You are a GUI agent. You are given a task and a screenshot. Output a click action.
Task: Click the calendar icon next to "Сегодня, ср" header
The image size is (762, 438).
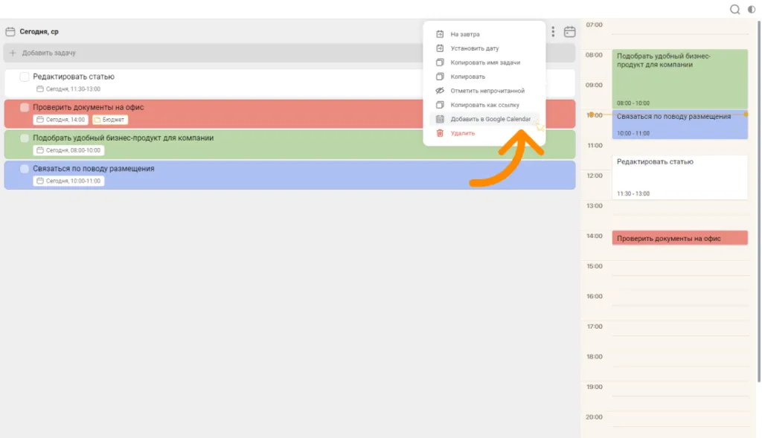tap(10, 31)
